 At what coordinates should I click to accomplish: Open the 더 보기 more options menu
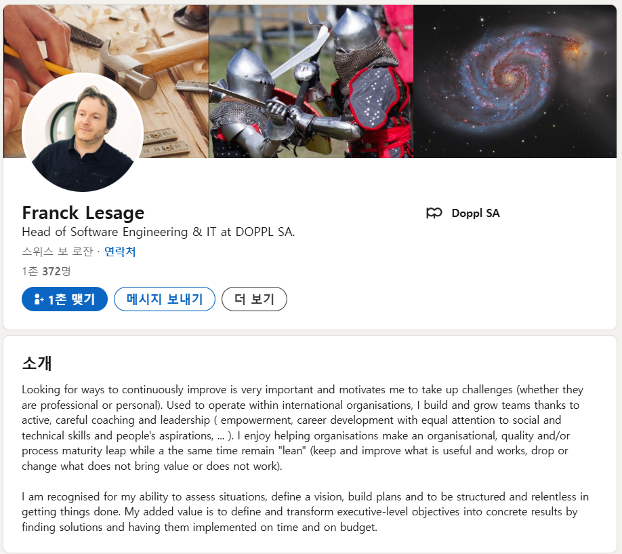tap(254, 299)
